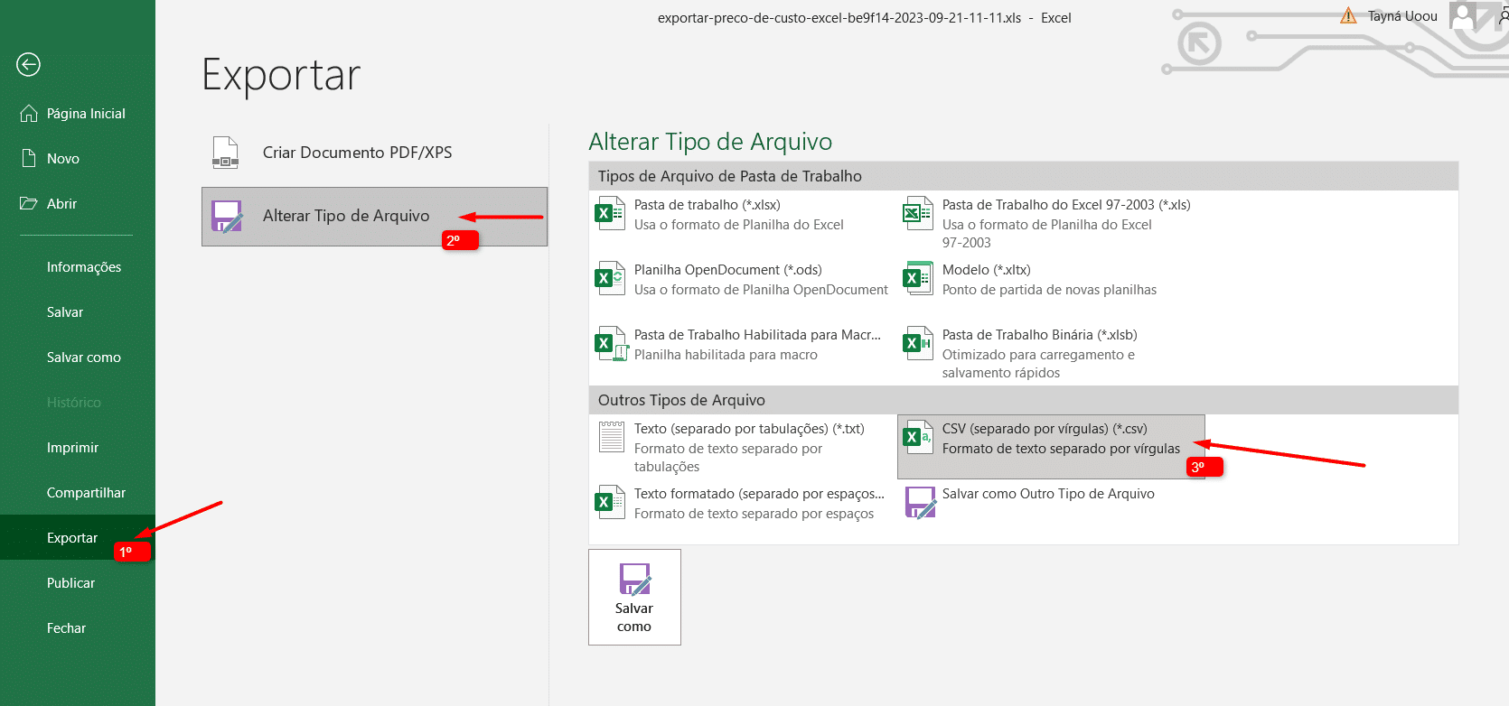1509x706 pixels.
Task: Click the greyed-out Histórico sidebar entry
Action: click(74, 403)
